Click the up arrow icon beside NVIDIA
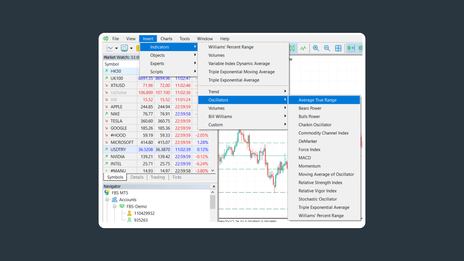 106,157
